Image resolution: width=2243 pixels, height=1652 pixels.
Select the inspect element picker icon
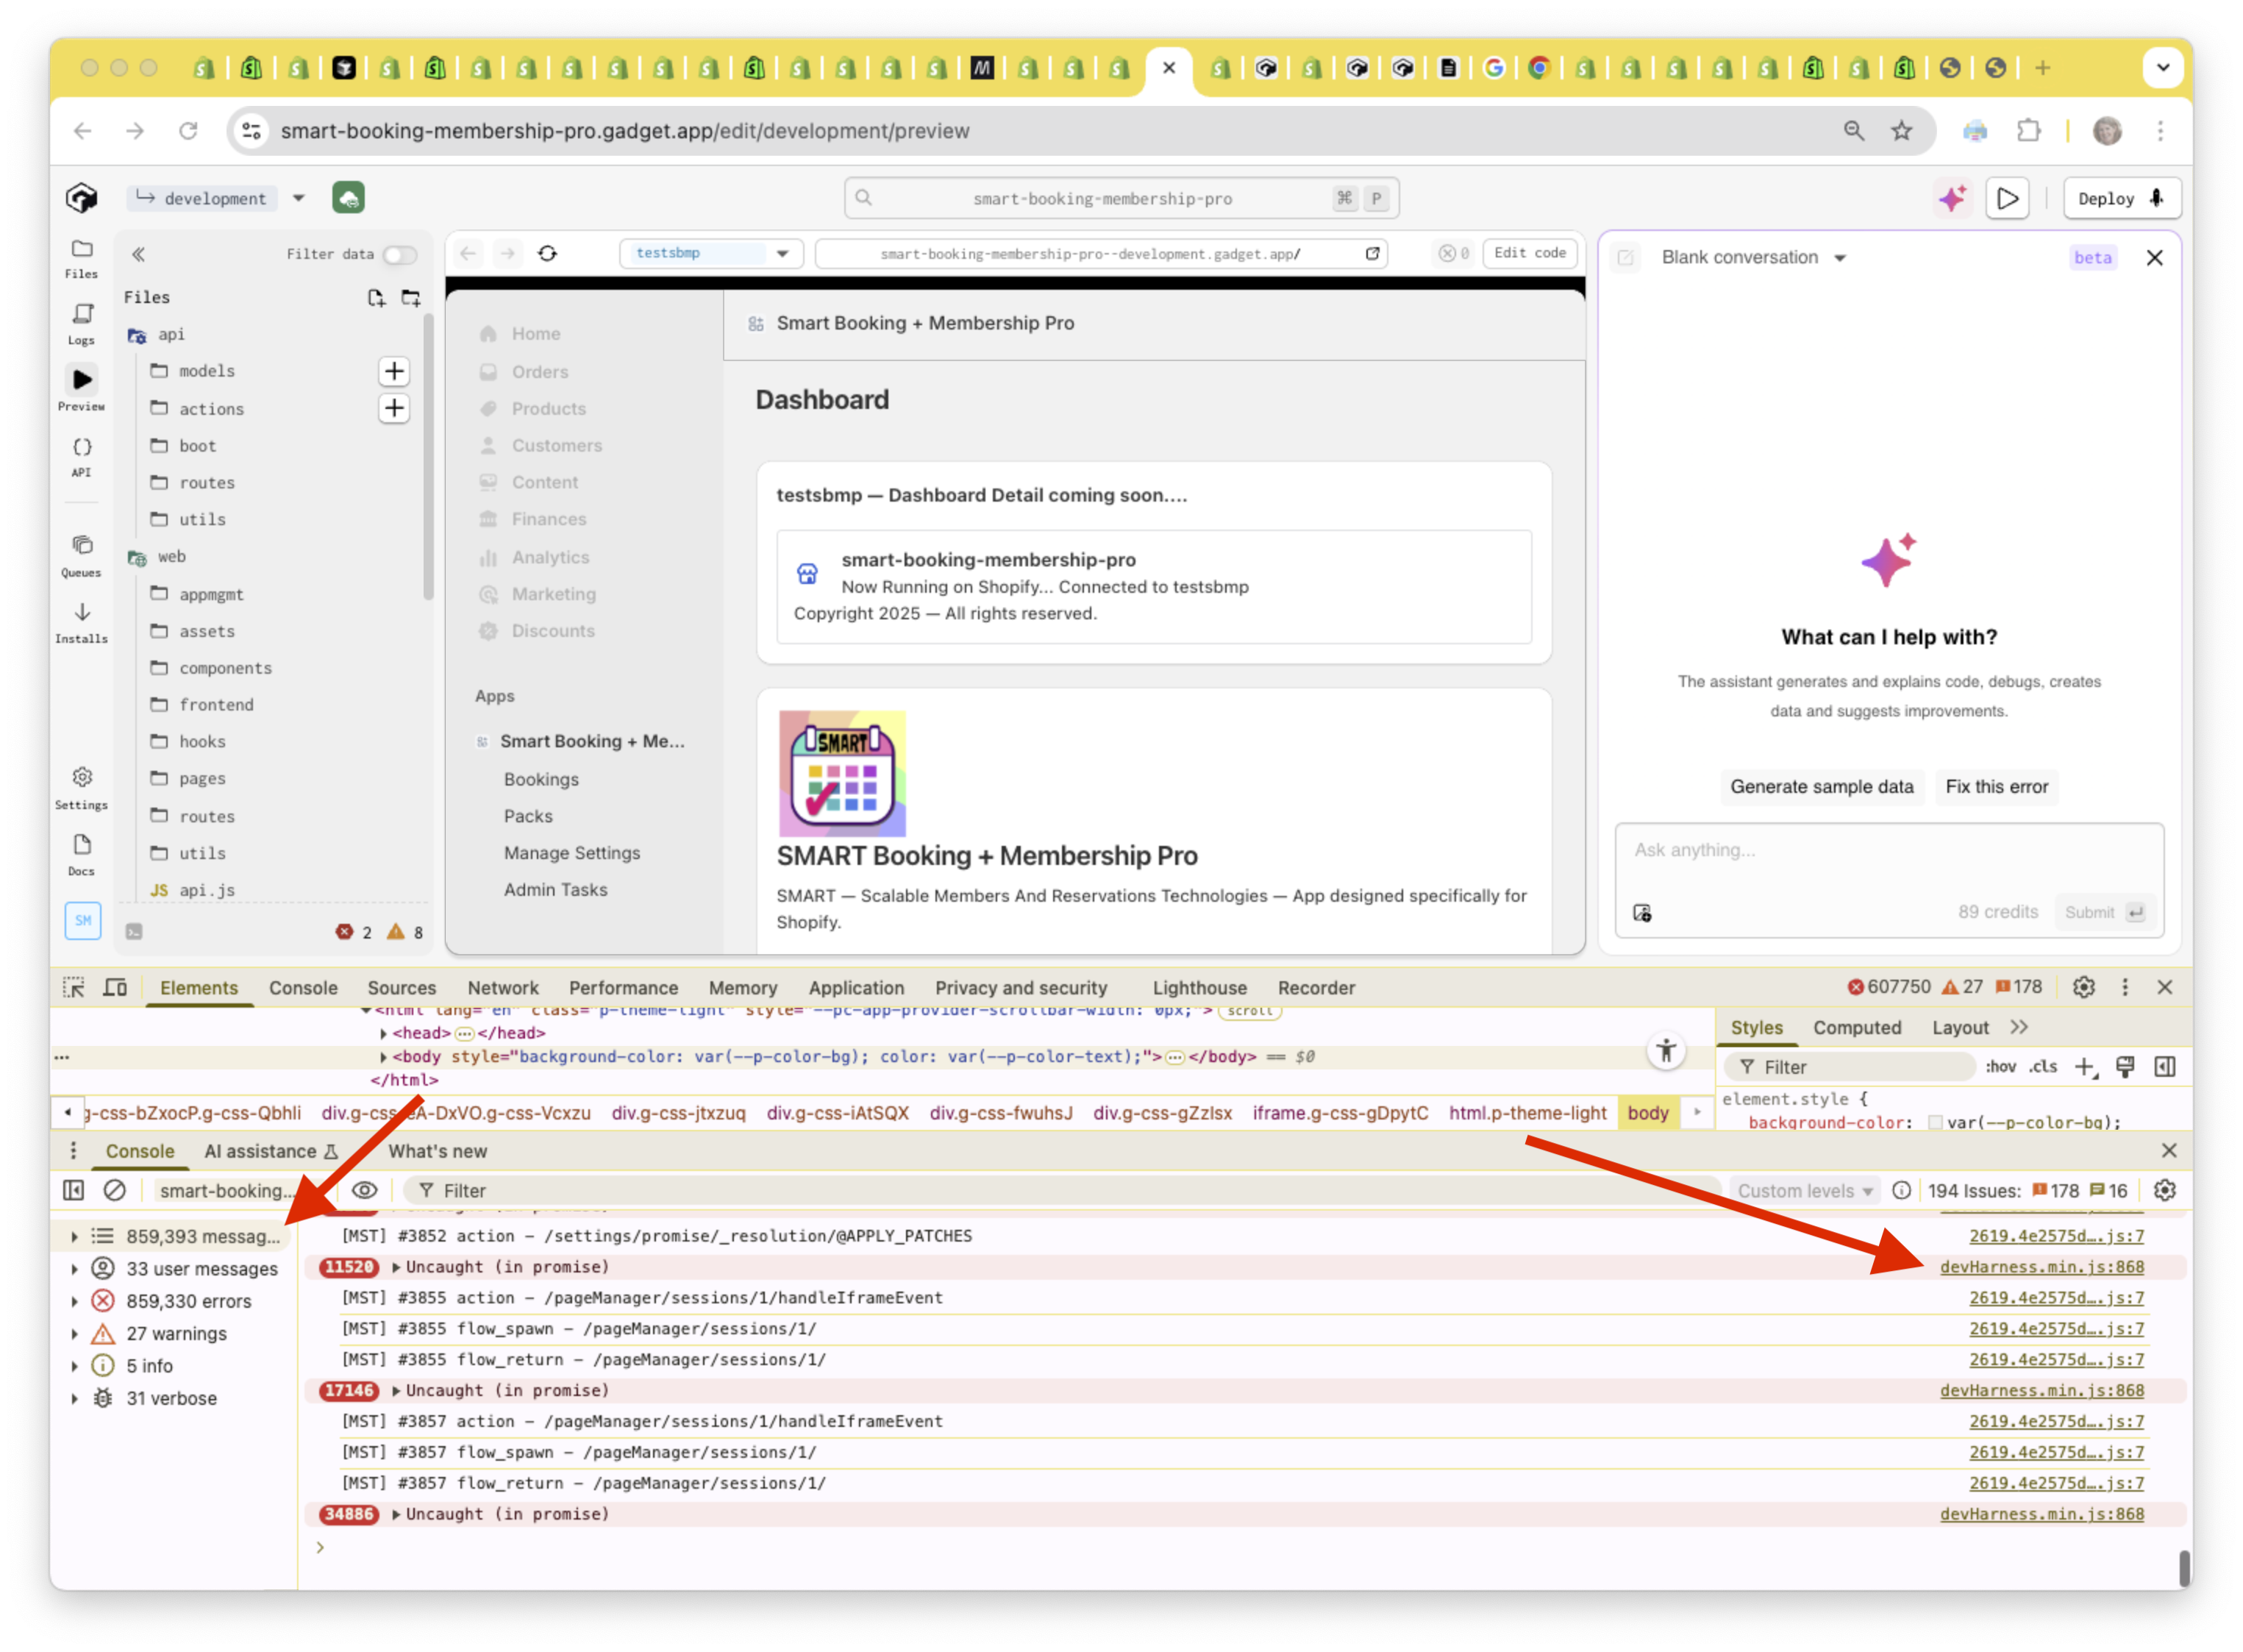tap(73, 988)
